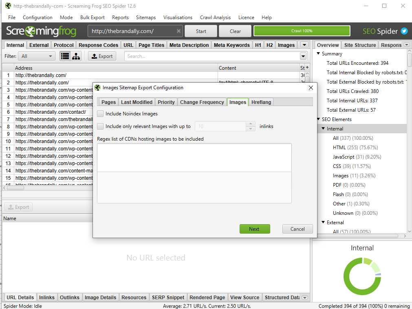This screenshot has height=309, width=412.
Task: Switch to the Change Frequency tab
Action: point(202,102)
